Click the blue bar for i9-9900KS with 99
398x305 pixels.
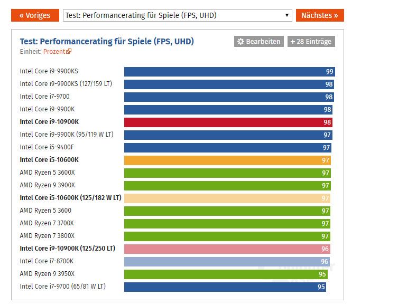[229, 72]
